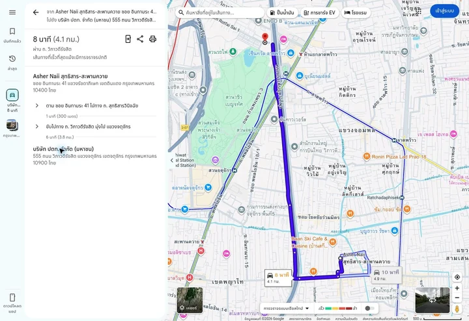Screen dimensions: 469x321
Task: Open the Saved places bookmark icon
Action: [x=12, y=31]
